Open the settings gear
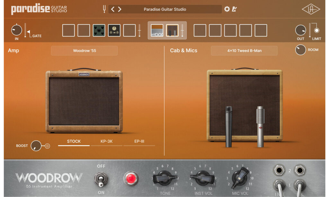Screen dimensions: 329x197 click(227, 9)
